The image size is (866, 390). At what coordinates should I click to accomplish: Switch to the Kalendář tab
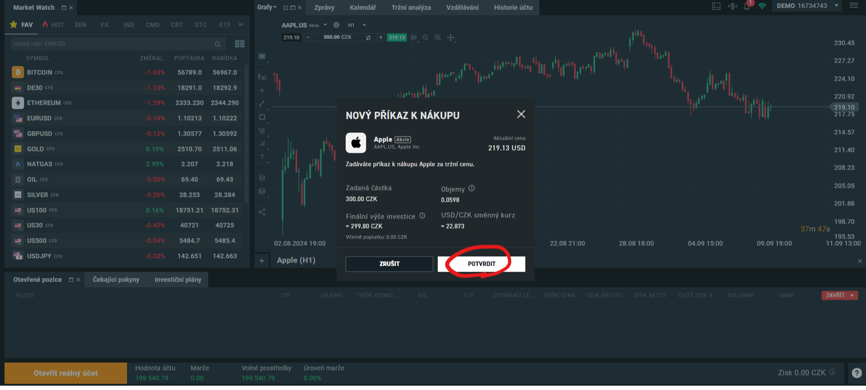[x=362, y=8]
